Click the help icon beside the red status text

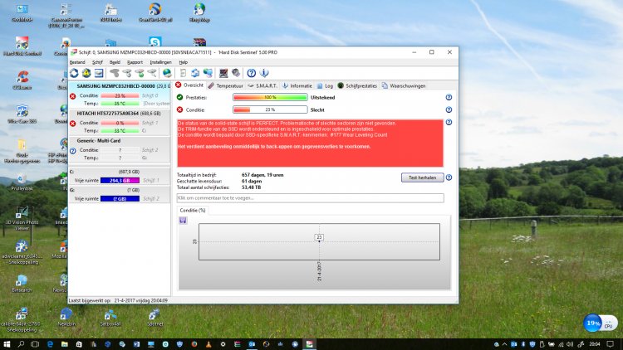[x=449, y=123]
